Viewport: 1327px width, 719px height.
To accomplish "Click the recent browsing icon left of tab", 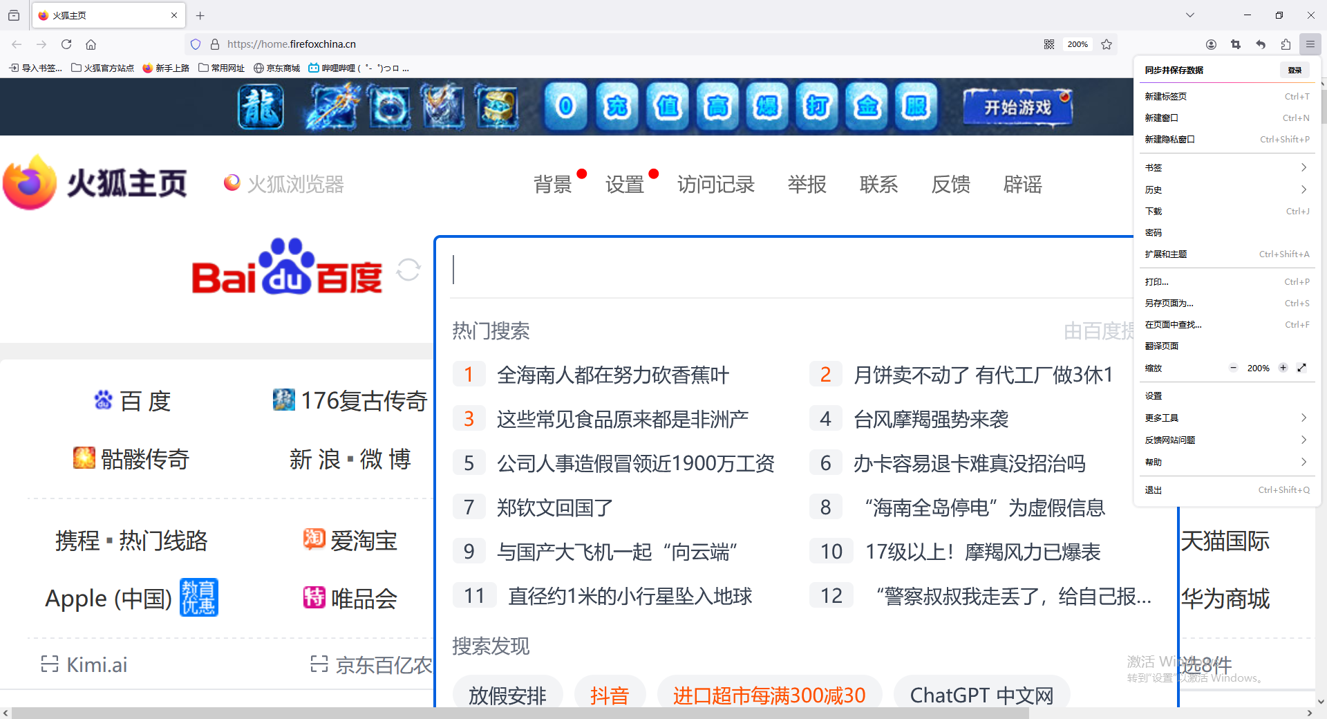I will (14, 15).
